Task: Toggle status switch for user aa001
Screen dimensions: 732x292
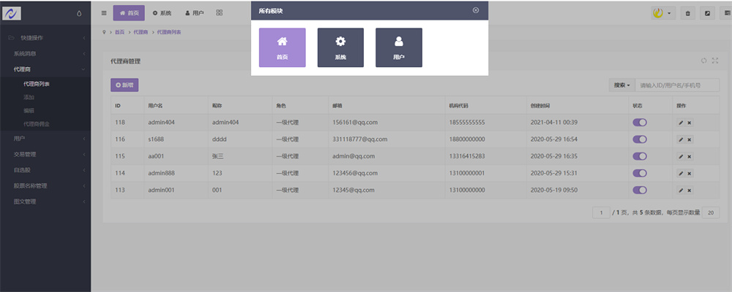Action: click(x=640, y=156)
